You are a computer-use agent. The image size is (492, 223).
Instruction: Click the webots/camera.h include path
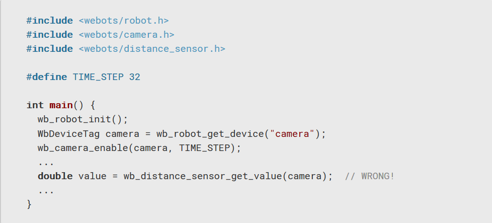coord(126,35)
